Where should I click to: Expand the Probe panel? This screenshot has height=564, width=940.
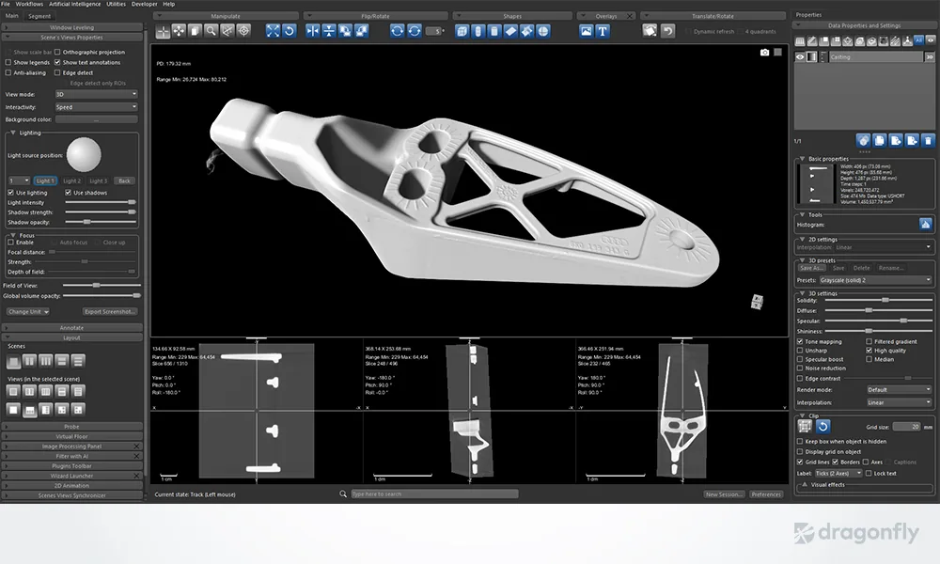[x=72, y=427]
